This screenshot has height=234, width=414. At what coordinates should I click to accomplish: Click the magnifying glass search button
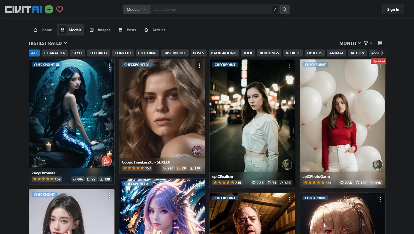[285, 9]
